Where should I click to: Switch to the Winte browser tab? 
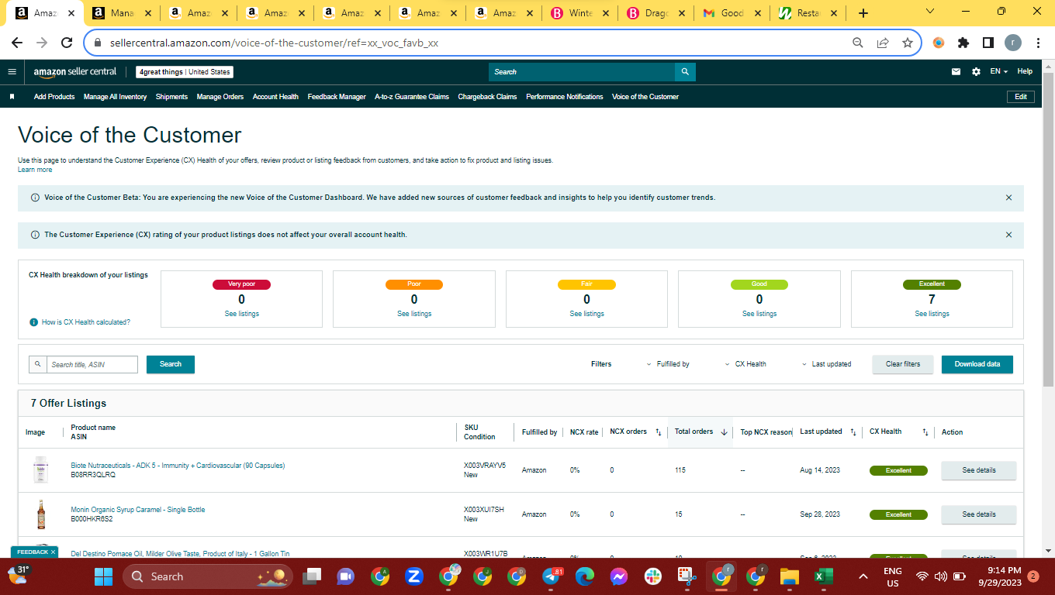580,13
